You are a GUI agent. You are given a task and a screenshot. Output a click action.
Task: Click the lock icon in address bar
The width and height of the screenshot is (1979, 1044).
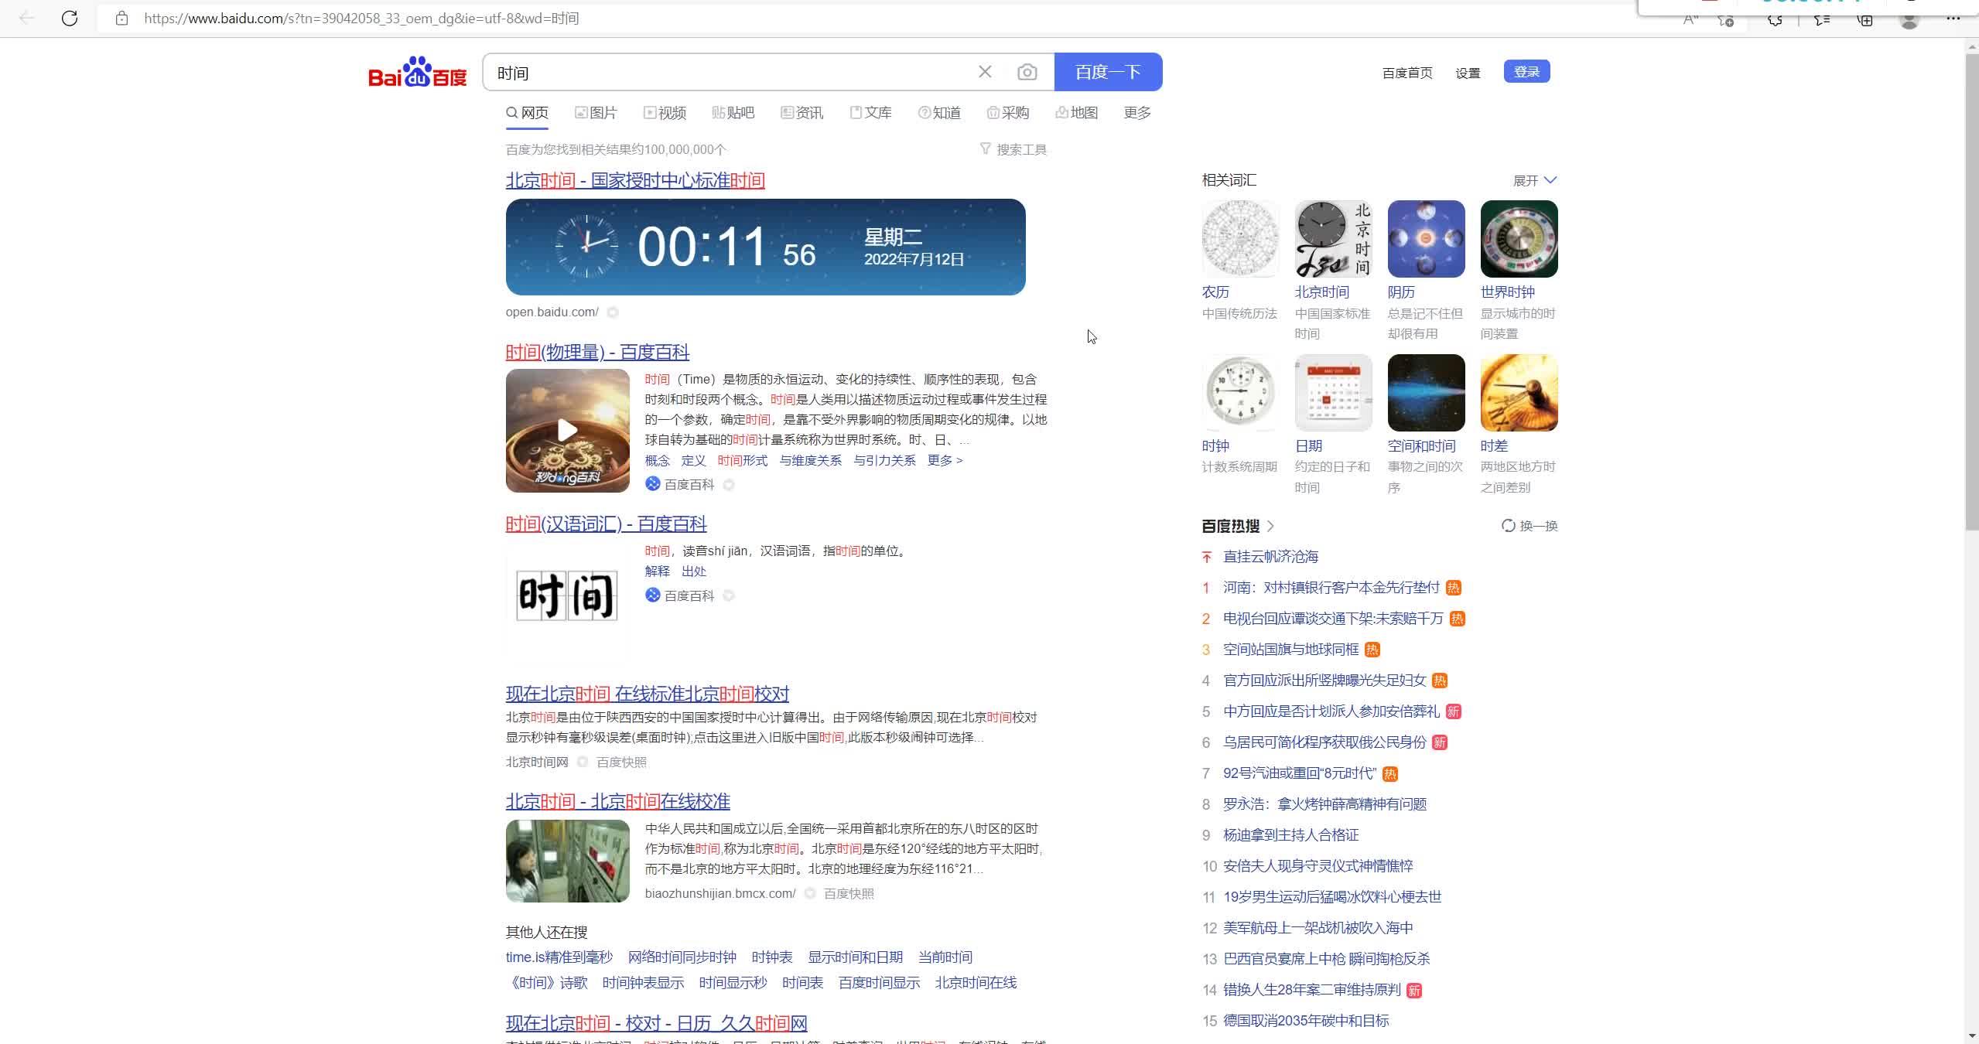pyautogui.click(x=121, y=19)
